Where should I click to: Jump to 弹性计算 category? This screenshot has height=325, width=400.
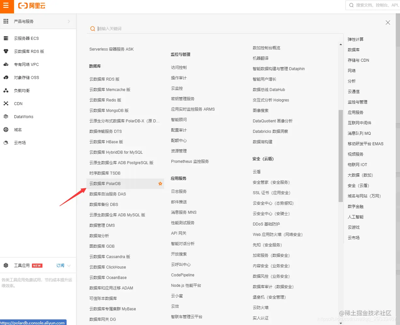356,39
